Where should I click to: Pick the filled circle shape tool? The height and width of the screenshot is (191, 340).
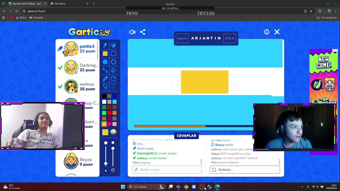pyautogui.click(x=105, y=62)
